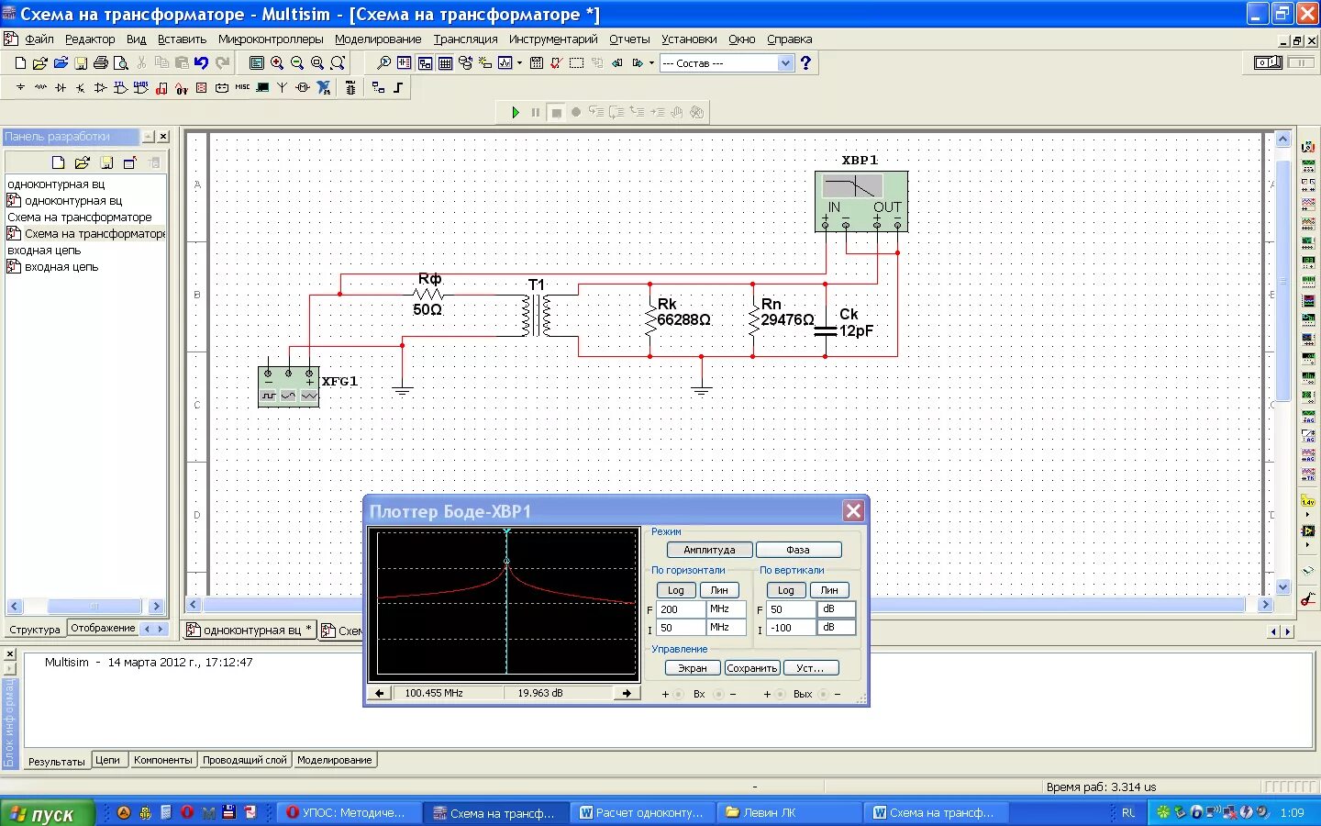Switch to the Структура tab
The width and height of the screenshot is (1321, 826).
(x=35, y=630)
